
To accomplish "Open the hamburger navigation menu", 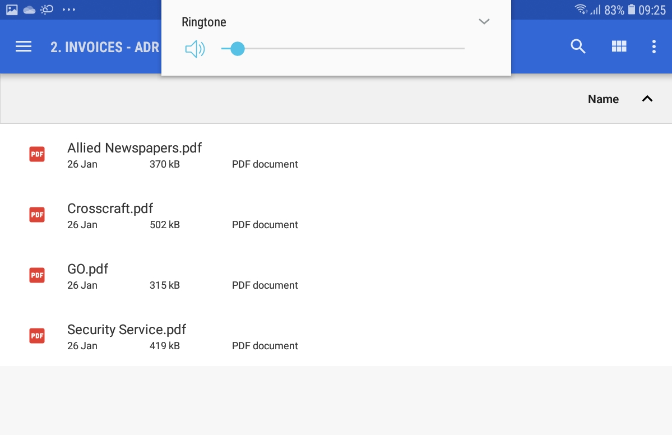I will coord(24,47).
